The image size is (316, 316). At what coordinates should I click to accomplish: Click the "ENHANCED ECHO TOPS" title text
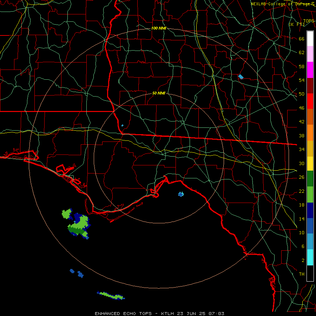pos(123,314)
